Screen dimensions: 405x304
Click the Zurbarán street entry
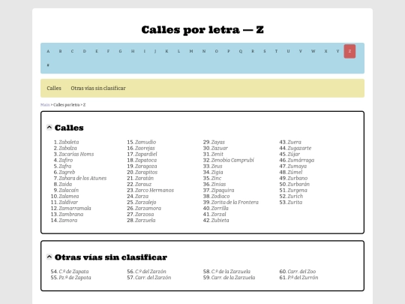tap(298, 184)
